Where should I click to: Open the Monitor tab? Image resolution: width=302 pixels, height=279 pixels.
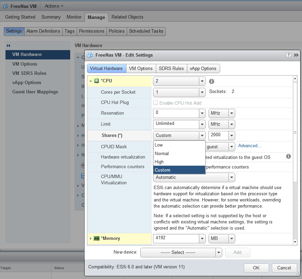tap(74, 17)
